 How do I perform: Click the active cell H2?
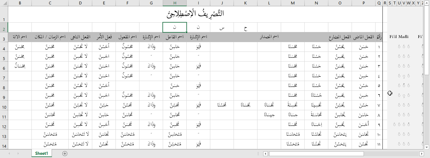(x=175, y=27)
